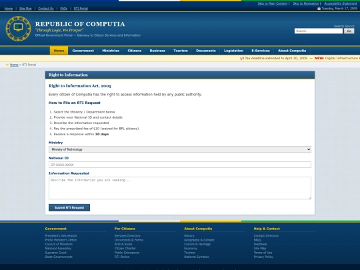Open Terms of Use footer link
Screen dimensions: 360x270
point(263,253)
